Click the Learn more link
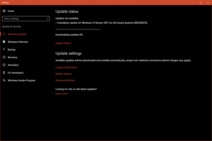The image size is (212, 141). coord(62,94)
